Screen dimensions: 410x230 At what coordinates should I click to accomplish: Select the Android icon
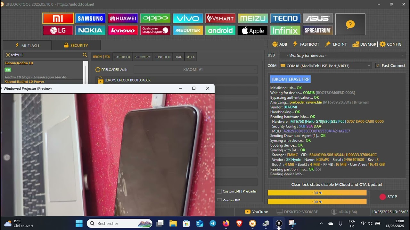pyautogui.click(x=220, y=30)
